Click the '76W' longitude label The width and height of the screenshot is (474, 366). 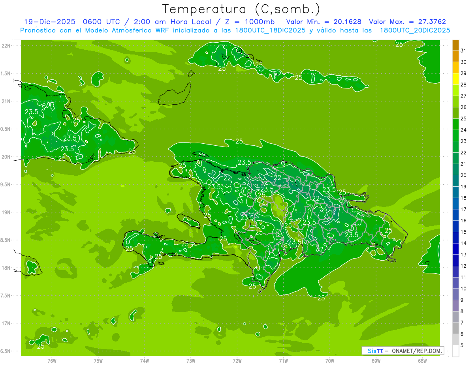point(52,360)
